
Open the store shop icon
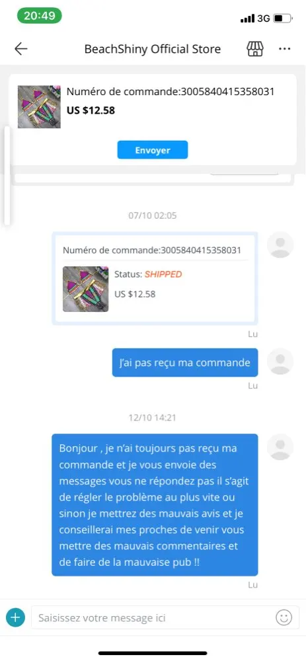click(254, 49)
